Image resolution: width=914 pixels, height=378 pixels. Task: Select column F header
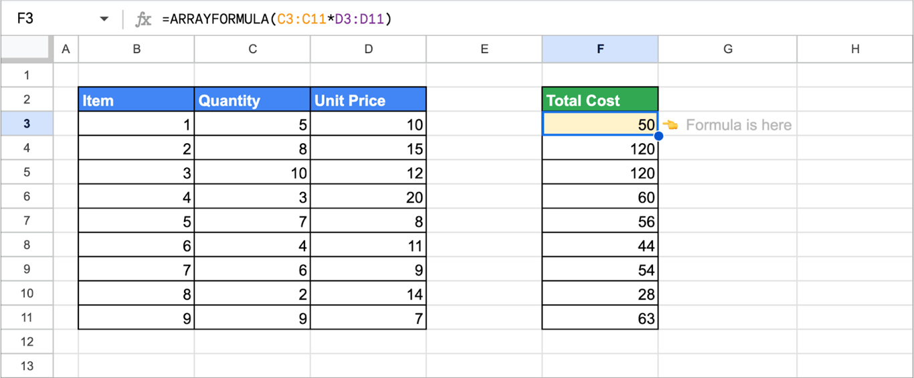(x=600, y=49)
